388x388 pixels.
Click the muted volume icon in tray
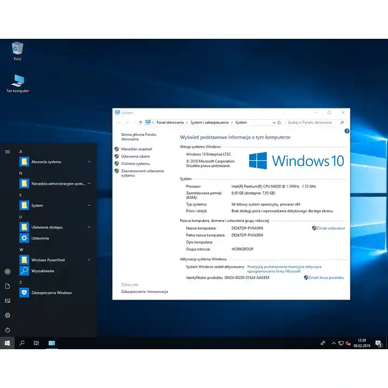[x=348, y=343]
